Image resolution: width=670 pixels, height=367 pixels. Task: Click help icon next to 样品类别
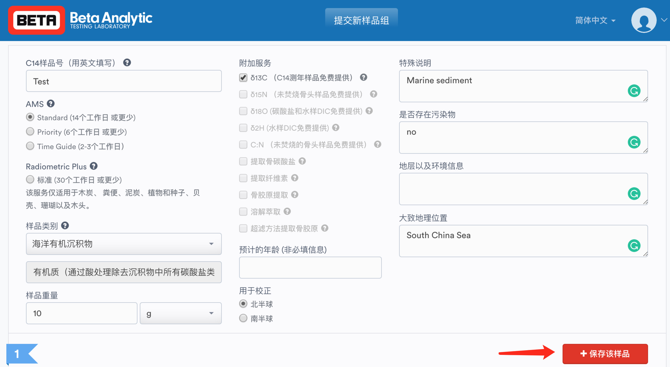(65, 225)
